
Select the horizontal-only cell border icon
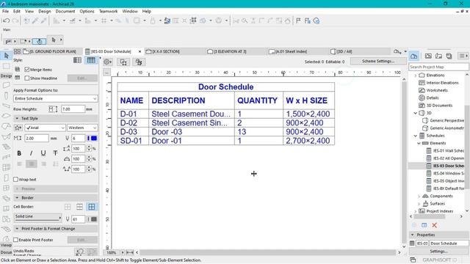(79, 207)
